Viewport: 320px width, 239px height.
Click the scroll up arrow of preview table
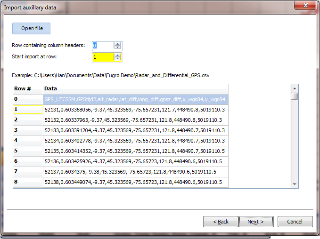click(x=295, y=88)
